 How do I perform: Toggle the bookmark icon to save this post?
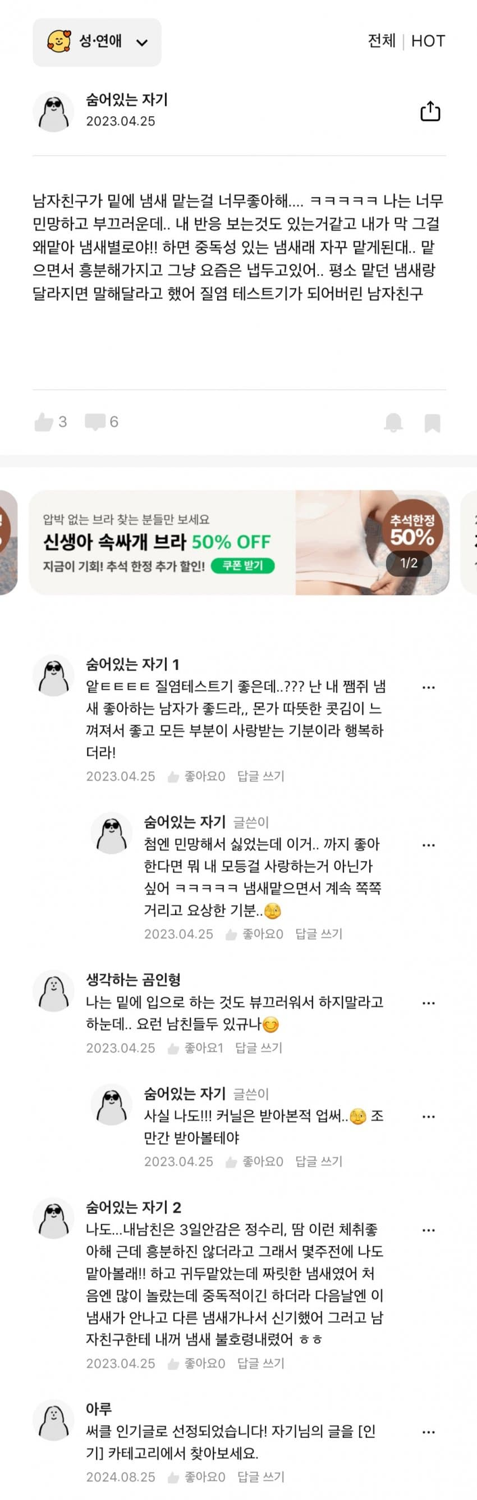(432, 423)
